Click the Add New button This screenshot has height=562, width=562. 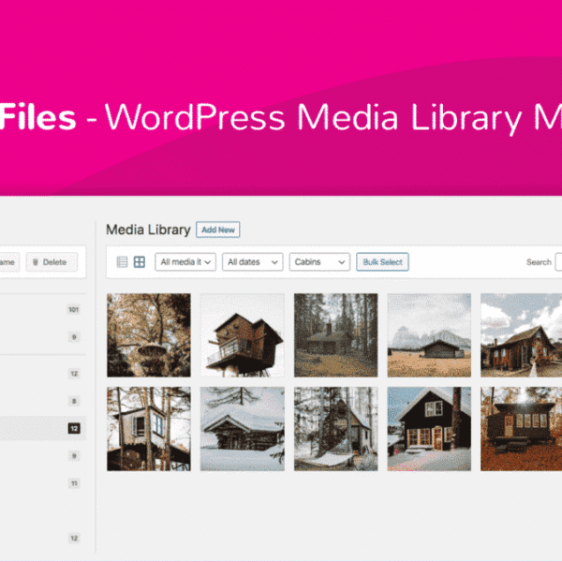pyautogui.click(x=218, y=229)
